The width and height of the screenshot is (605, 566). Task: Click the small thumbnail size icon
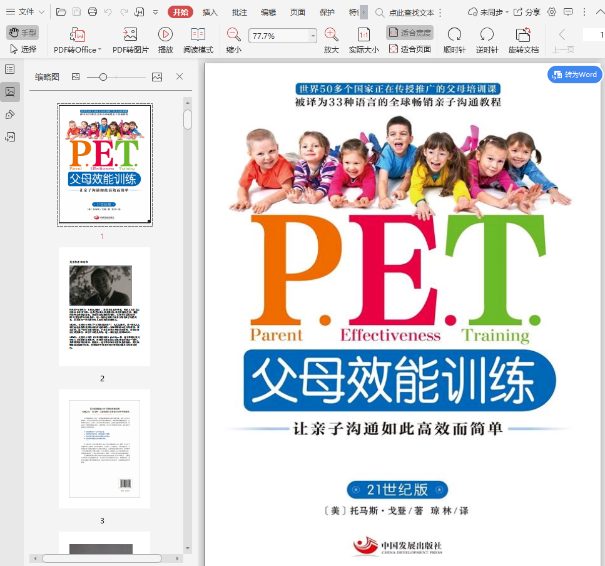pos(76,77)
